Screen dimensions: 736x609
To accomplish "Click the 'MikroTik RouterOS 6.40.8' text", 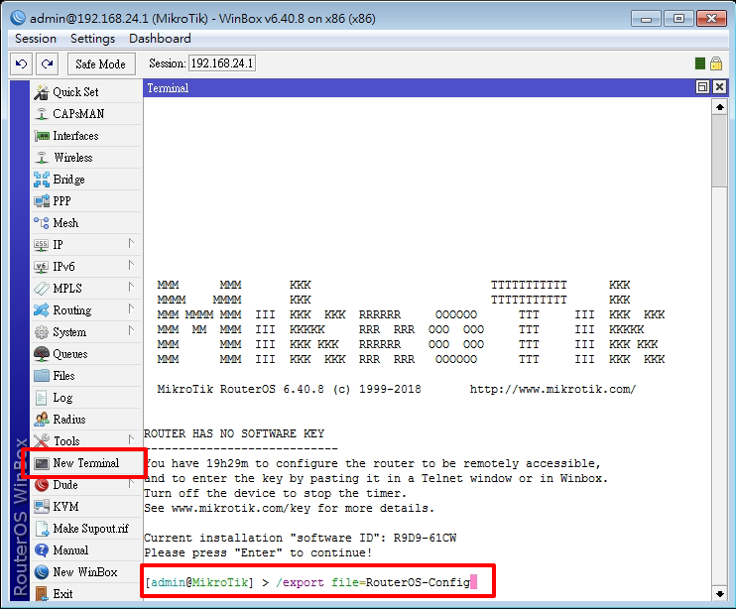I will (240, 389).
